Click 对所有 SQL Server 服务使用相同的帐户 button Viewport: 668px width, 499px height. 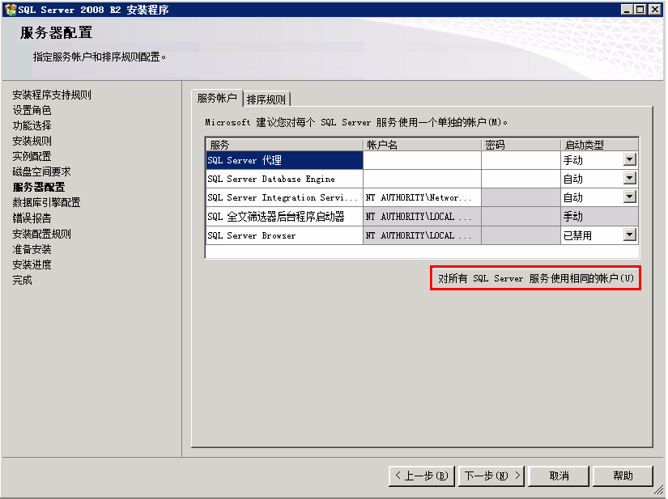tap(535, 278)
